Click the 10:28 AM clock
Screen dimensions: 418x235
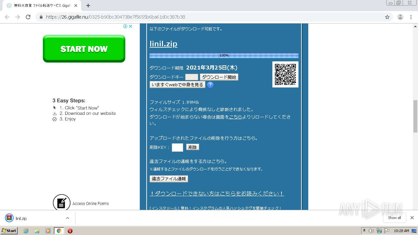coord(401,231)
